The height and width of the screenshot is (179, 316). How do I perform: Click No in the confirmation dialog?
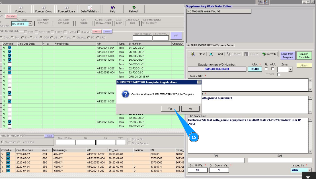[x=190, y=109]
